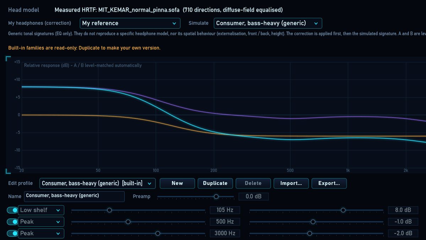Click the profile Name input field

click(x=74, y=197)
